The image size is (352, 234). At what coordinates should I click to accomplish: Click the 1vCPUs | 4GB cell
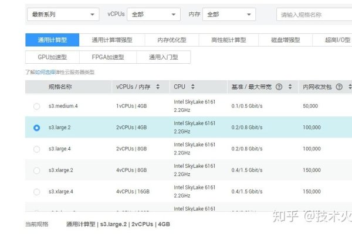click(x=131, y=106)
